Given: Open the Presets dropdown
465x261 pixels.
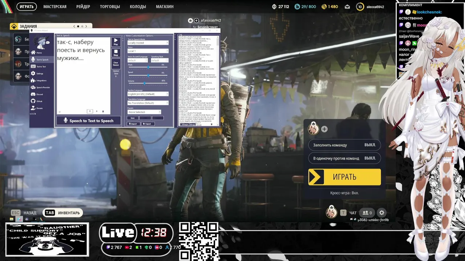Looking at the screenshot, I should [144, 112].
